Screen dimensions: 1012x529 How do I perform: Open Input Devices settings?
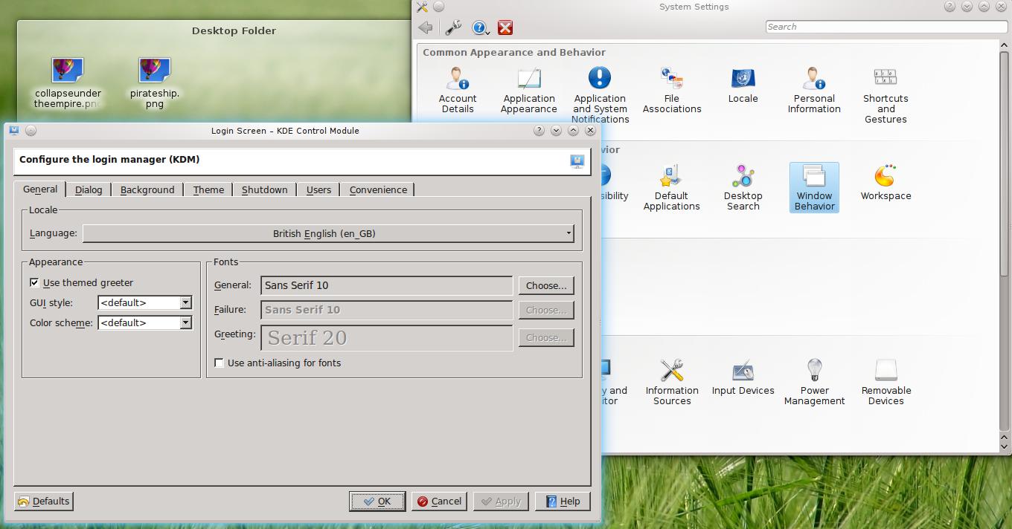743,377
